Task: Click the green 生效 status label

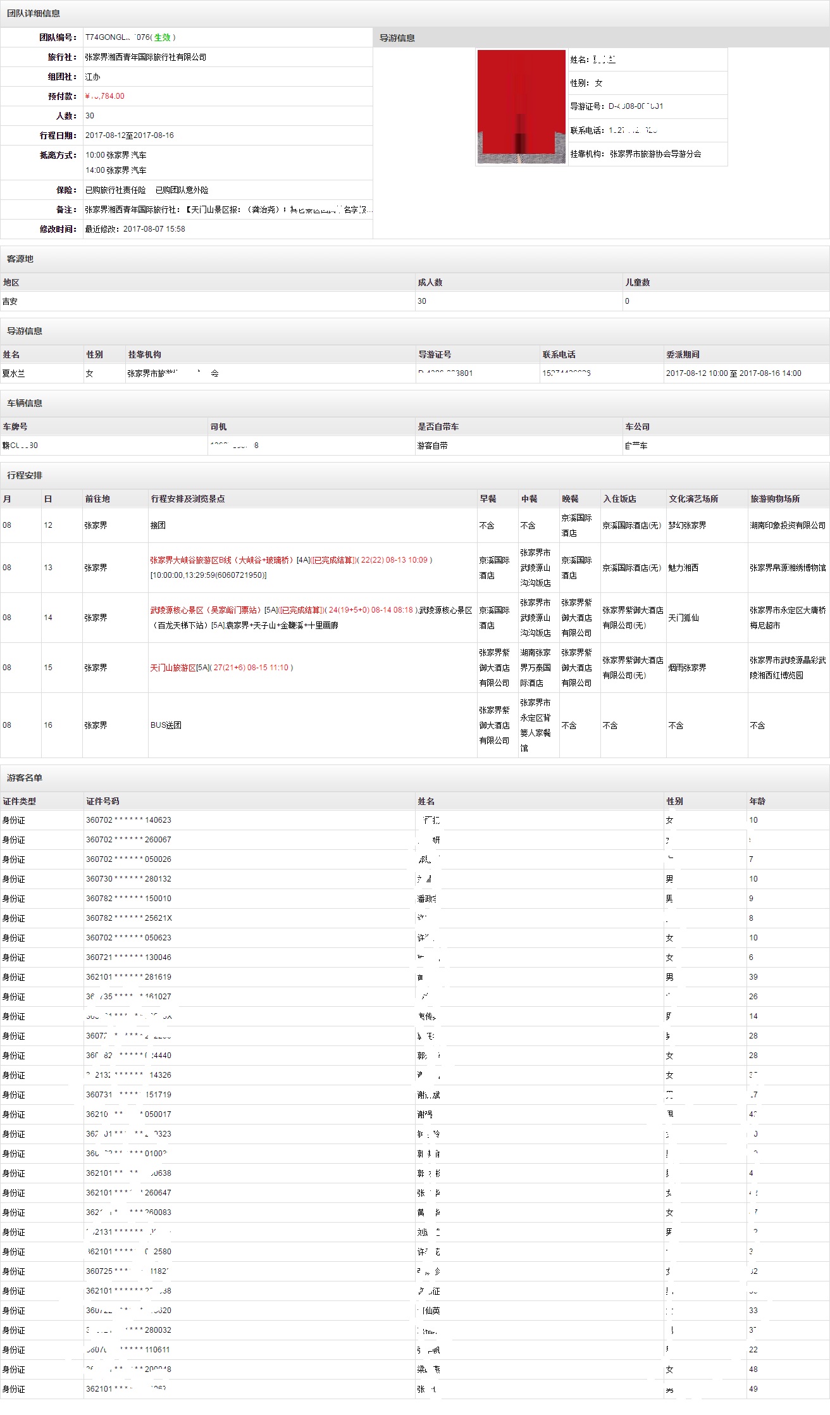Action: [x=162, y=37]
